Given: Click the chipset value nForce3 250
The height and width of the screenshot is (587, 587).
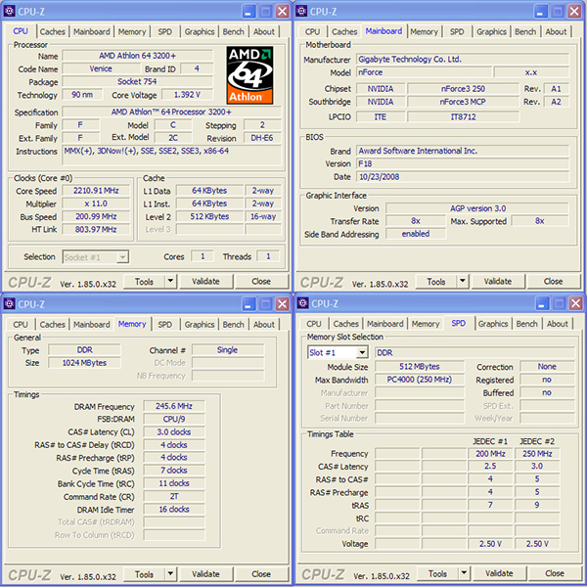Looking at the screenshot, I should point(463,89).
